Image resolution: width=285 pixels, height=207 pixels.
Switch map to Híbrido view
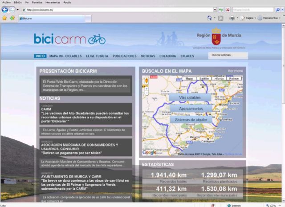tap(219, 78)
